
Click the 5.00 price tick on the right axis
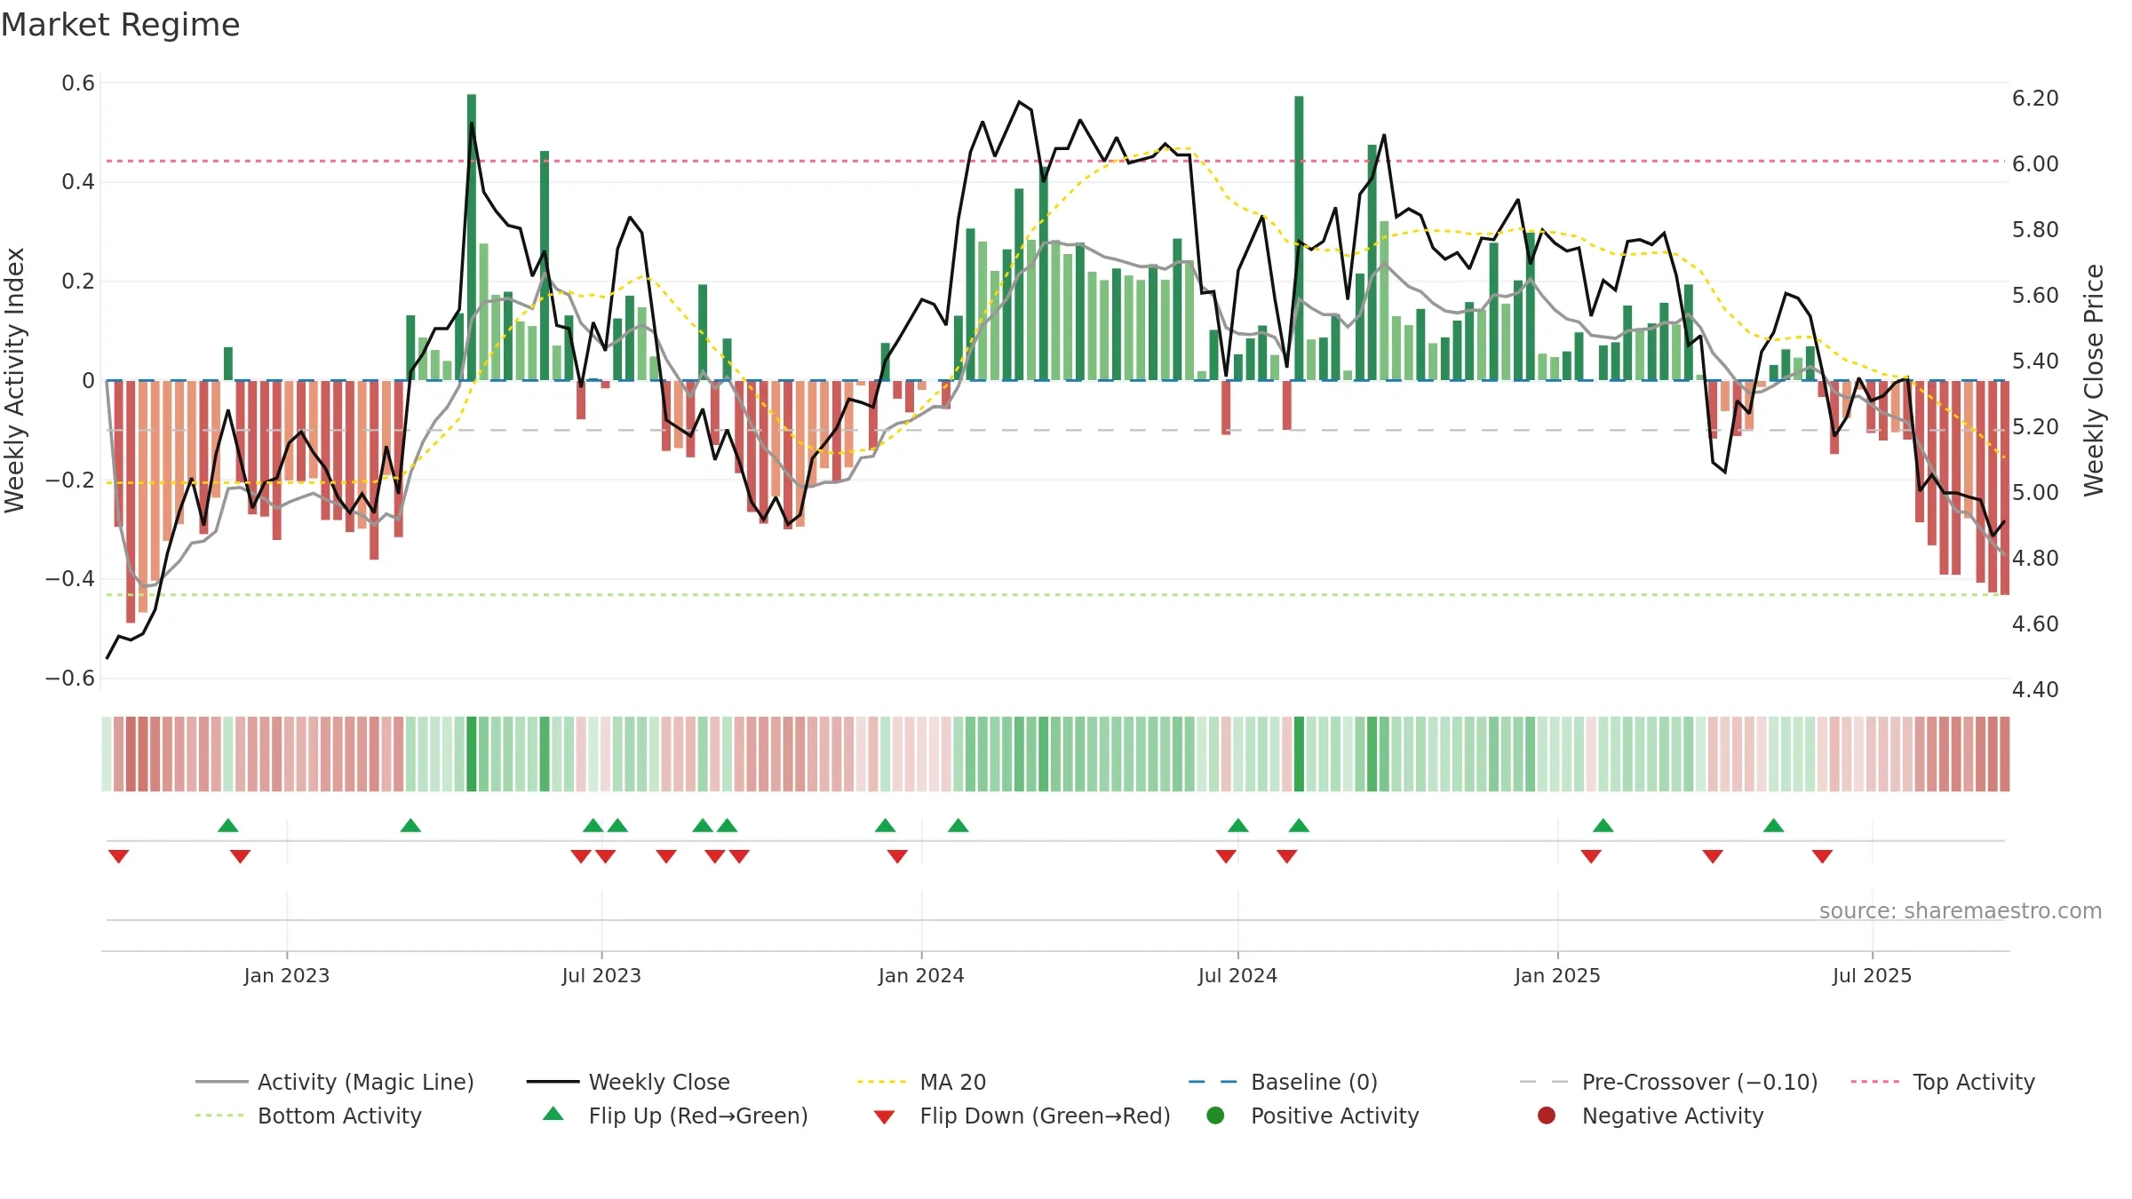pos(2035,492)
